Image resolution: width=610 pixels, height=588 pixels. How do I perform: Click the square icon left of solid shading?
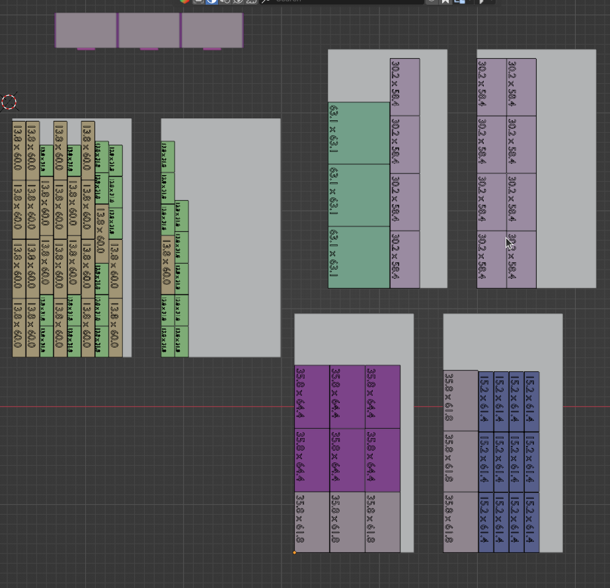[x=198, y=1]
